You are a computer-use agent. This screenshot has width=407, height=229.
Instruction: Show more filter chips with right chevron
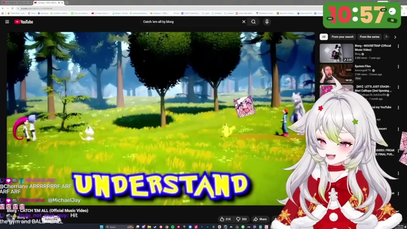pyautogui.click(x=395, y=37)
